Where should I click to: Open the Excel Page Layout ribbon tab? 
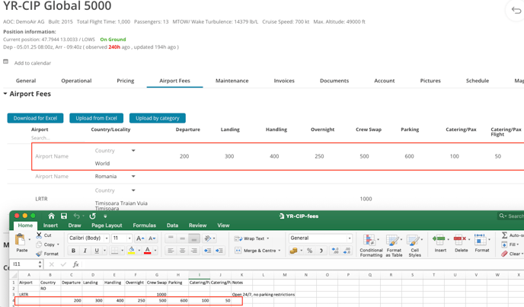pyautogui.click(x=107, y=225)
